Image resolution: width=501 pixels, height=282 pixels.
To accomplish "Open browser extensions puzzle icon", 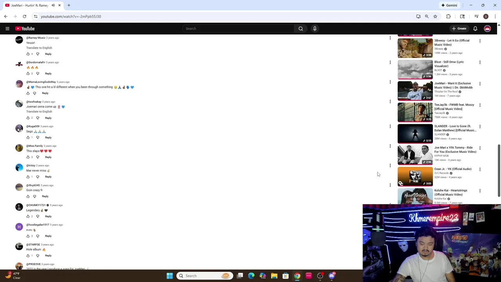I will (448, 16).
